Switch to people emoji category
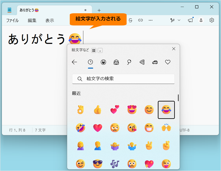 (x=116, y=62)
